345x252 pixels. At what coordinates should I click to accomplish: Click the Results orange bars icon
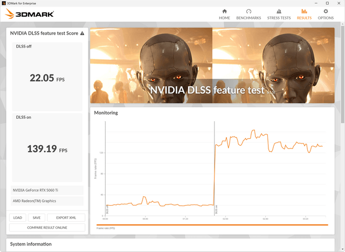tap(304, 11)
